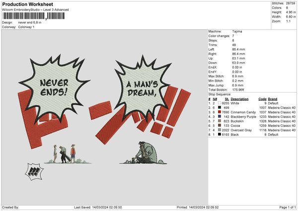Click the 'Brand' column header

click(273, 99)
